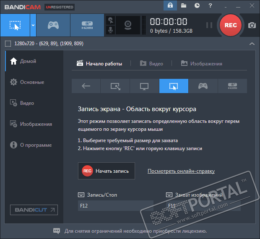Open the Изображения sidebar settings section

pos(34,124)
